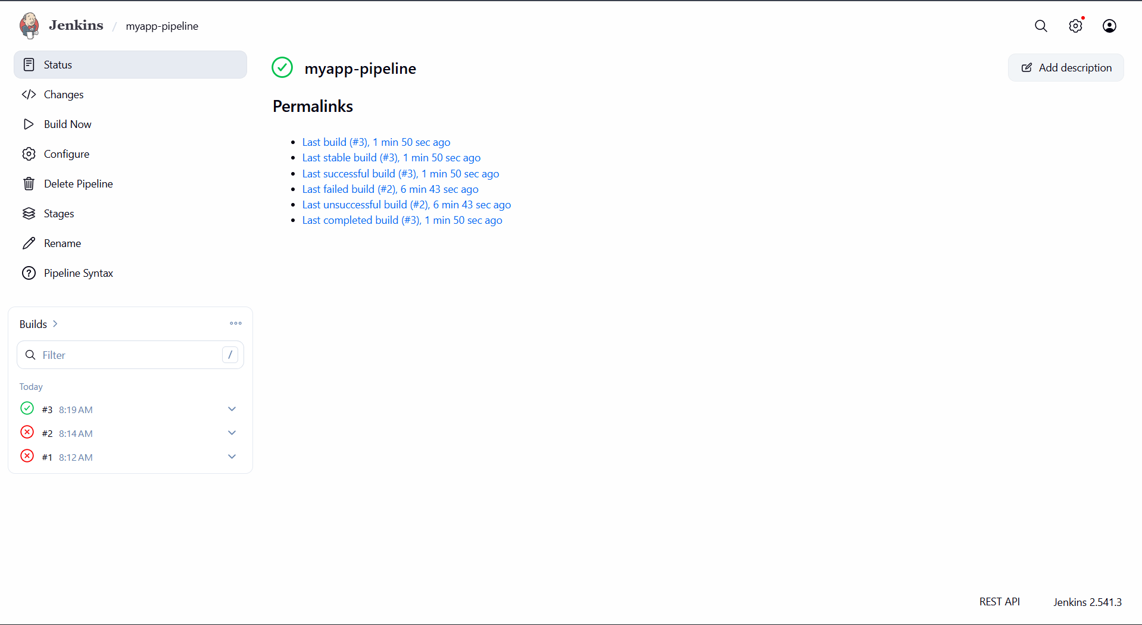This screenshot has width=1142, height=625.
Task: Click the myapp-pipeline breadcrumb
Action: pyautogui.click(x=162, y=26)
